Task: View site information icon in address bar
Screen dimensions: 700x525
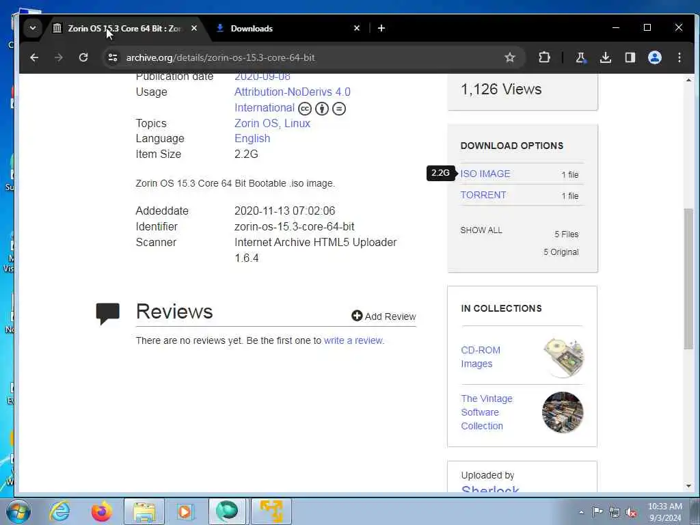Action: [113, 57]
